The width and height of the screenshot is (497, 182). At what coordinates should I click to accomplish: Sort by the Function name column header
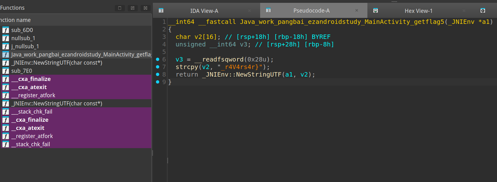(16, 20)
